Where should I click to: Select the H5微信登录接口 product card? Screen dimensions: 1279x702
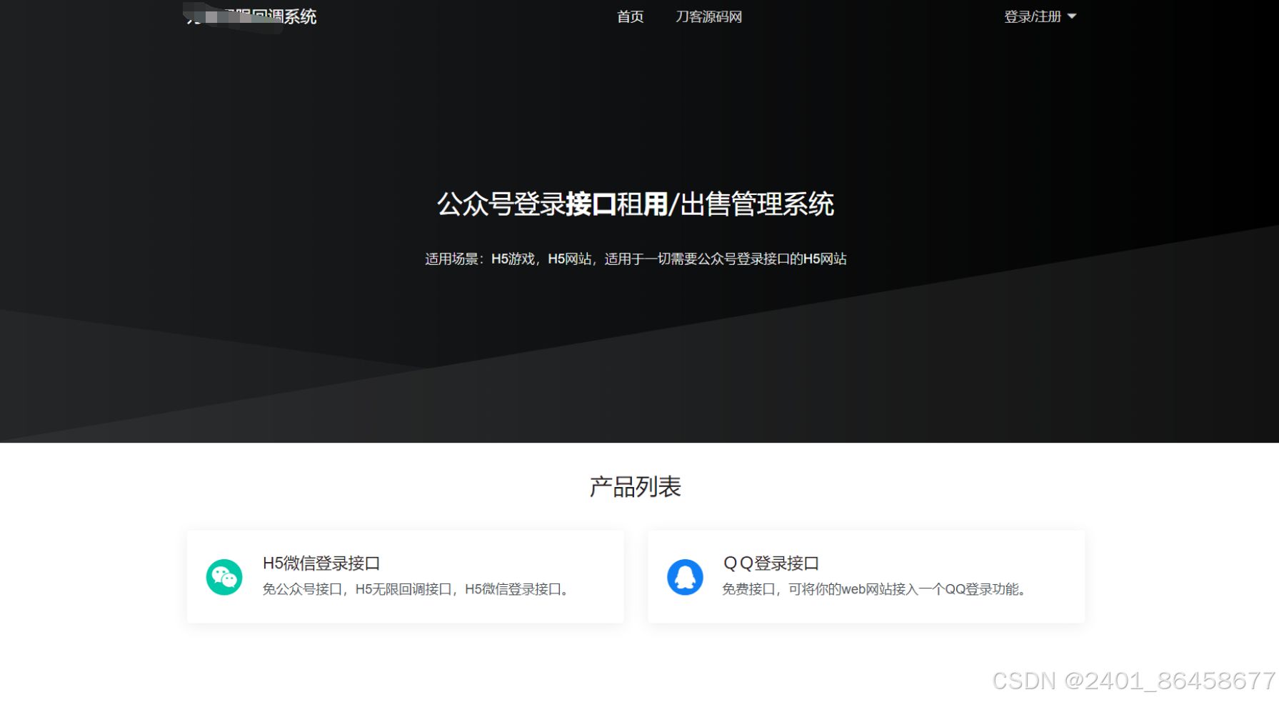tap(405, 576)
